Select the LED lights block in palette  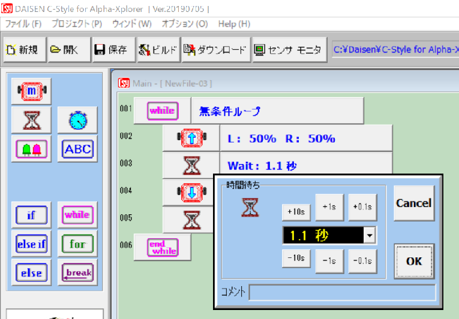pyautogui.click(x=31, y=149)
